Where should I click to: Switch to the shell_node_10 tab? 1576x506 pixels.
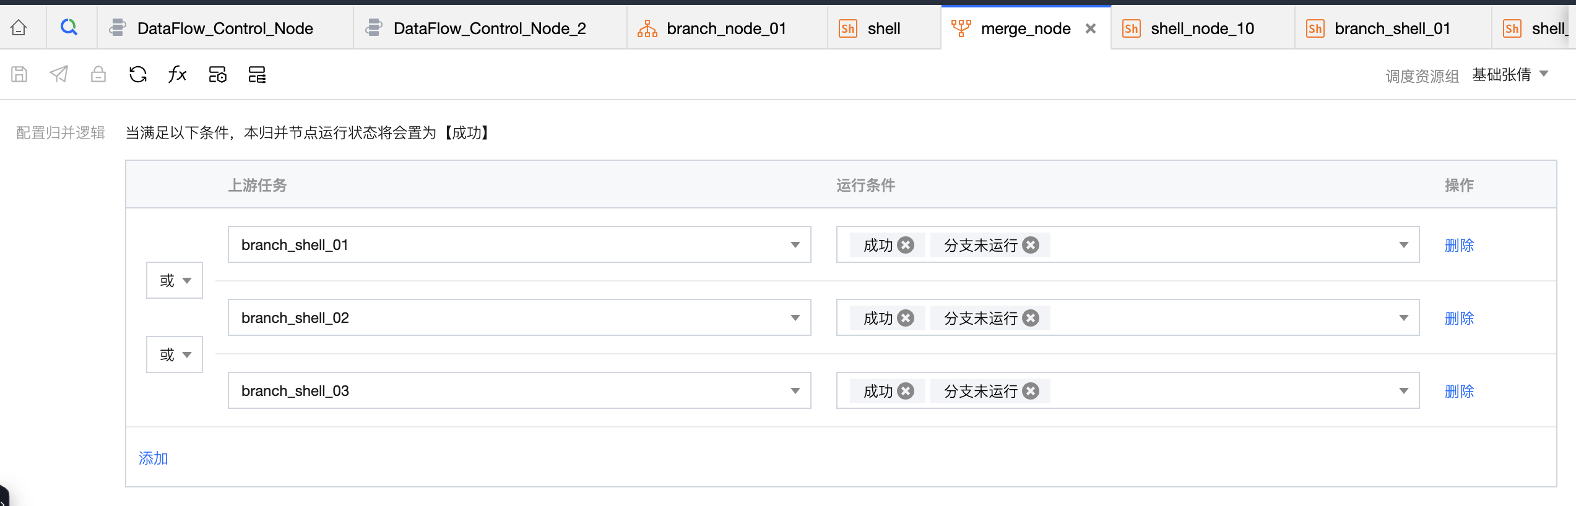point(1201,28)
